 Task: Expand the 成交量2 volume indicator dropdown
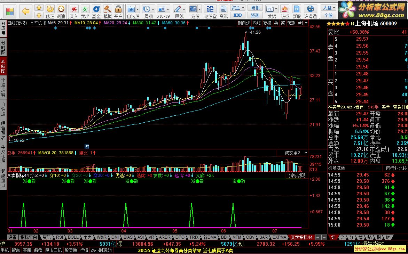pyautogui.click(x=306, y=153)
